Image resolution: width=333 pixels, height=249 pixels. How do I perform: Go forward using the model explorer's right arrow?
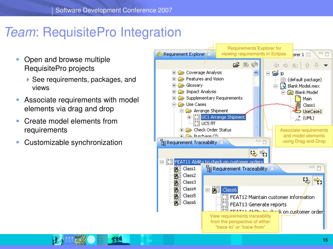click(x=286, y=65)
